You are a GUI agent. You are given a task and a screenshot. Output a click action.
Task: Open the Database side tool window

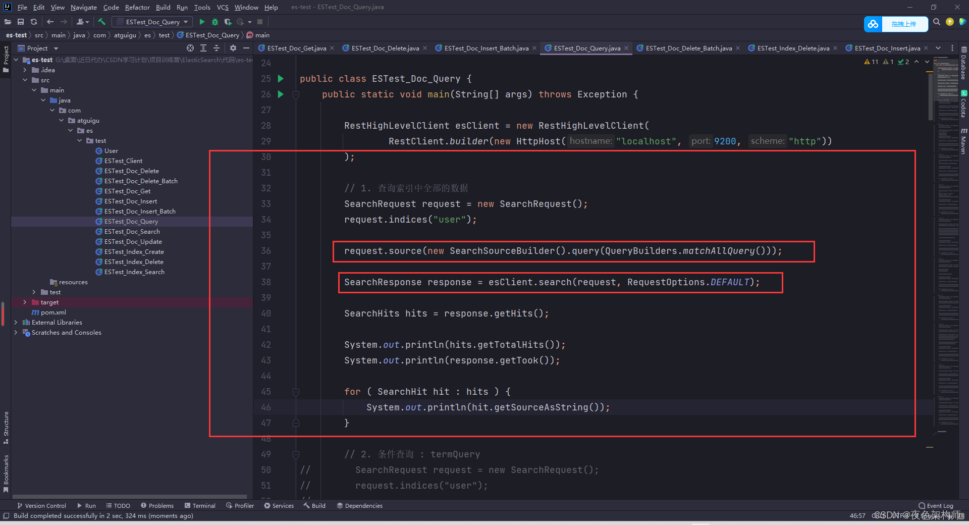(963, 64)
